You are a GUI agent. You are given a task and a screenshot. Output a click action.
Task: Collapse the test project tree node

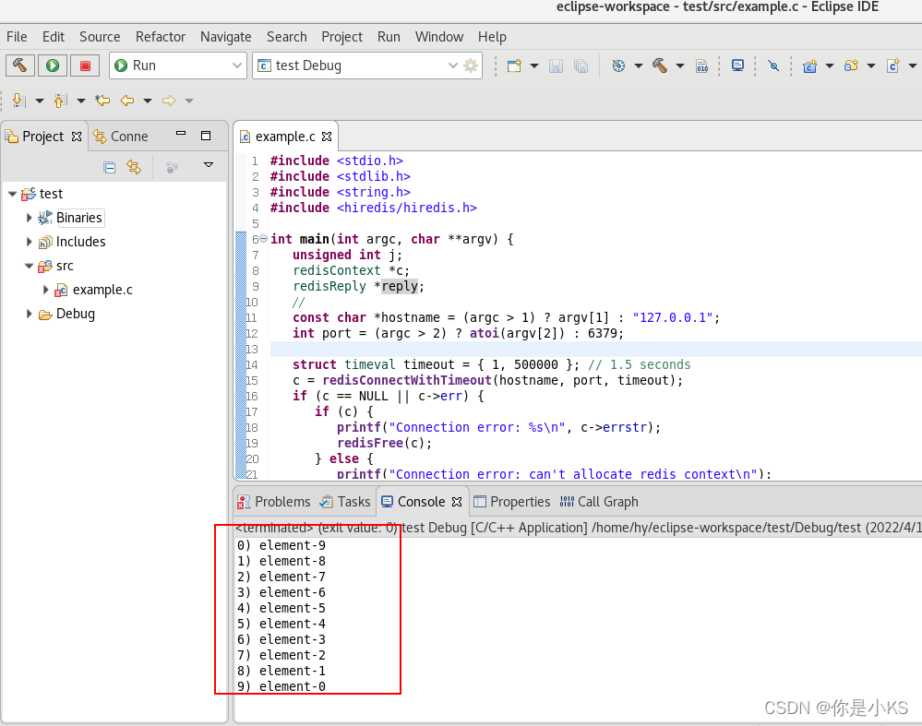tap(12, 194)
